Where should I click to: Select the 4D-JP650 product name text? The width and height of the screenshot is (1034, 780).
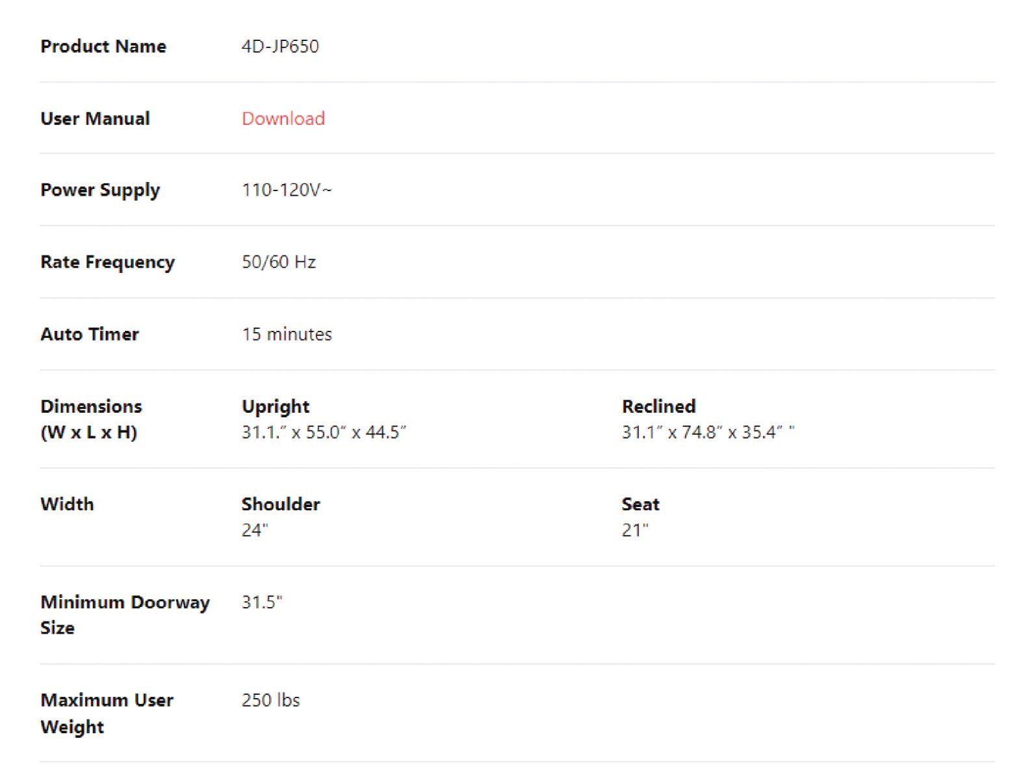(x=280, y=46)
